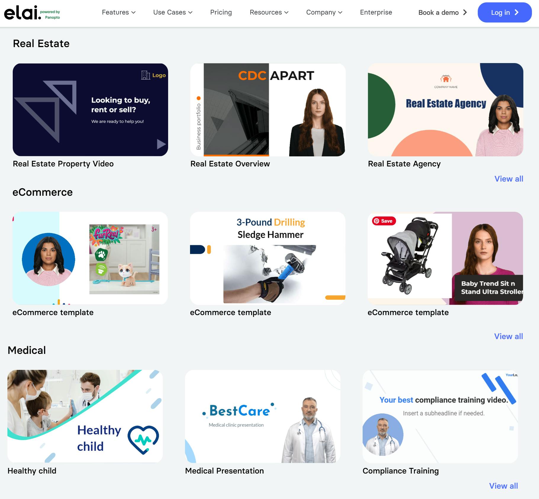This screenshot has height=499, width=539.
Task: Open the Enterprise menu item
Action: (x=376, y=12)
